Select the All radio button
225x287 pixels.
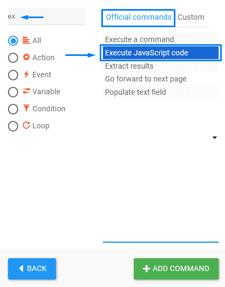point(13,40)
